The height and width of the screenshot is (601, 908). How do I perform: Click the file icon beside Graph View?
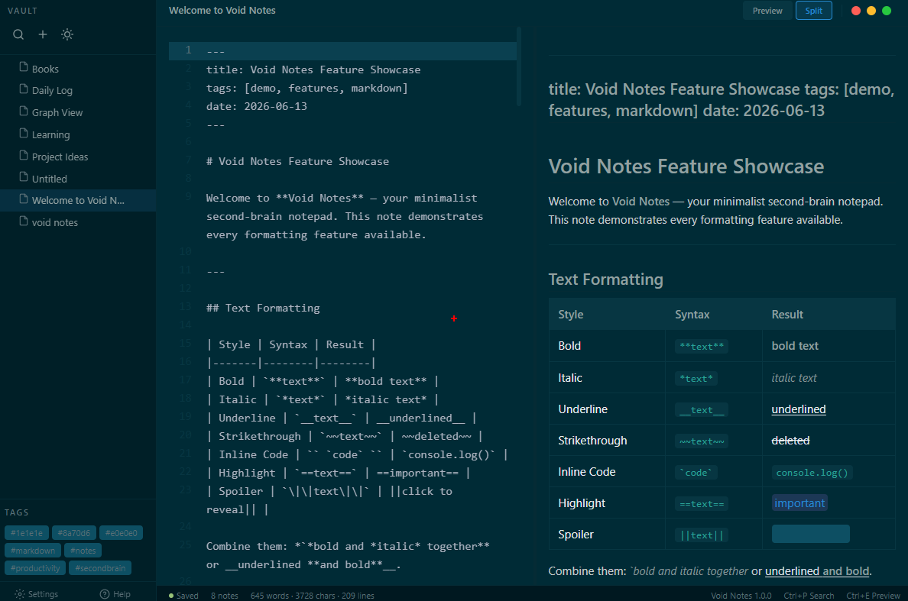pos(24,111)
